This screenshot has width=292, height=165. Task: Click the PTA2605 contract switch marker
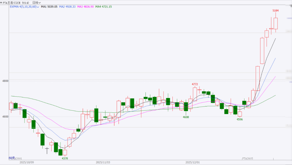(x=247, y=159)
